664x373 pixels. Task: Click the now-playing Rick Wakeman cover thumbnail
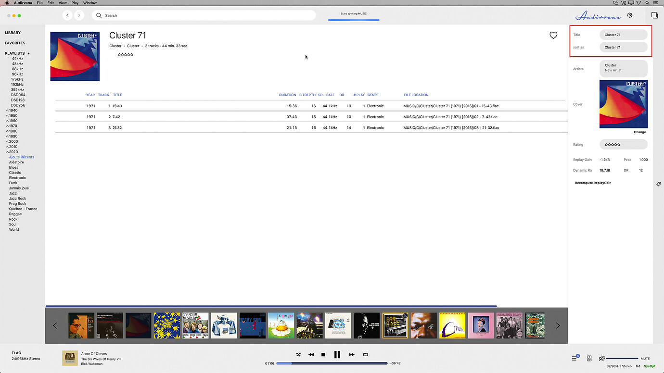click(70, 358)
